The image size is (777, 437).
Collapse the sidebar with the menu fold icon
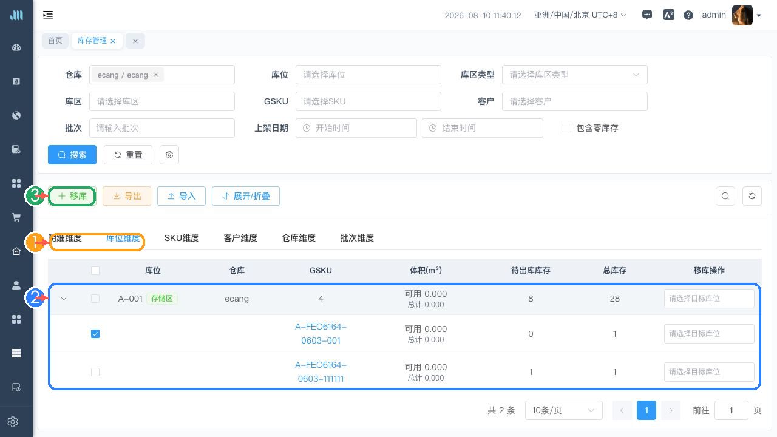(48, 15)
